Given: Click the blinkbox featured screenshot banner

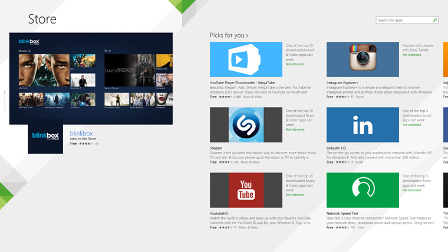Looking at the screenshot, I should [91, 78].
